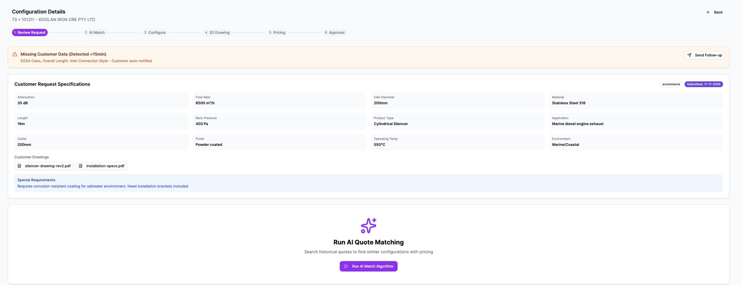
Task: Jump to the Pricing step
Action: (x=277, y=32)
